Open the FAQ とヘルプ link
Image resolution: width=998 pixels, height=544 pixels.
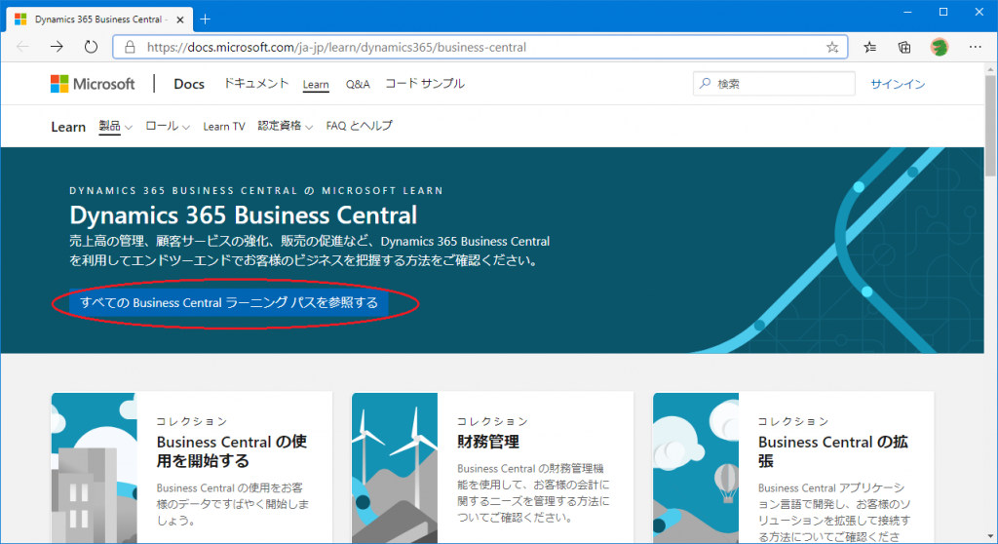(359, 126)
